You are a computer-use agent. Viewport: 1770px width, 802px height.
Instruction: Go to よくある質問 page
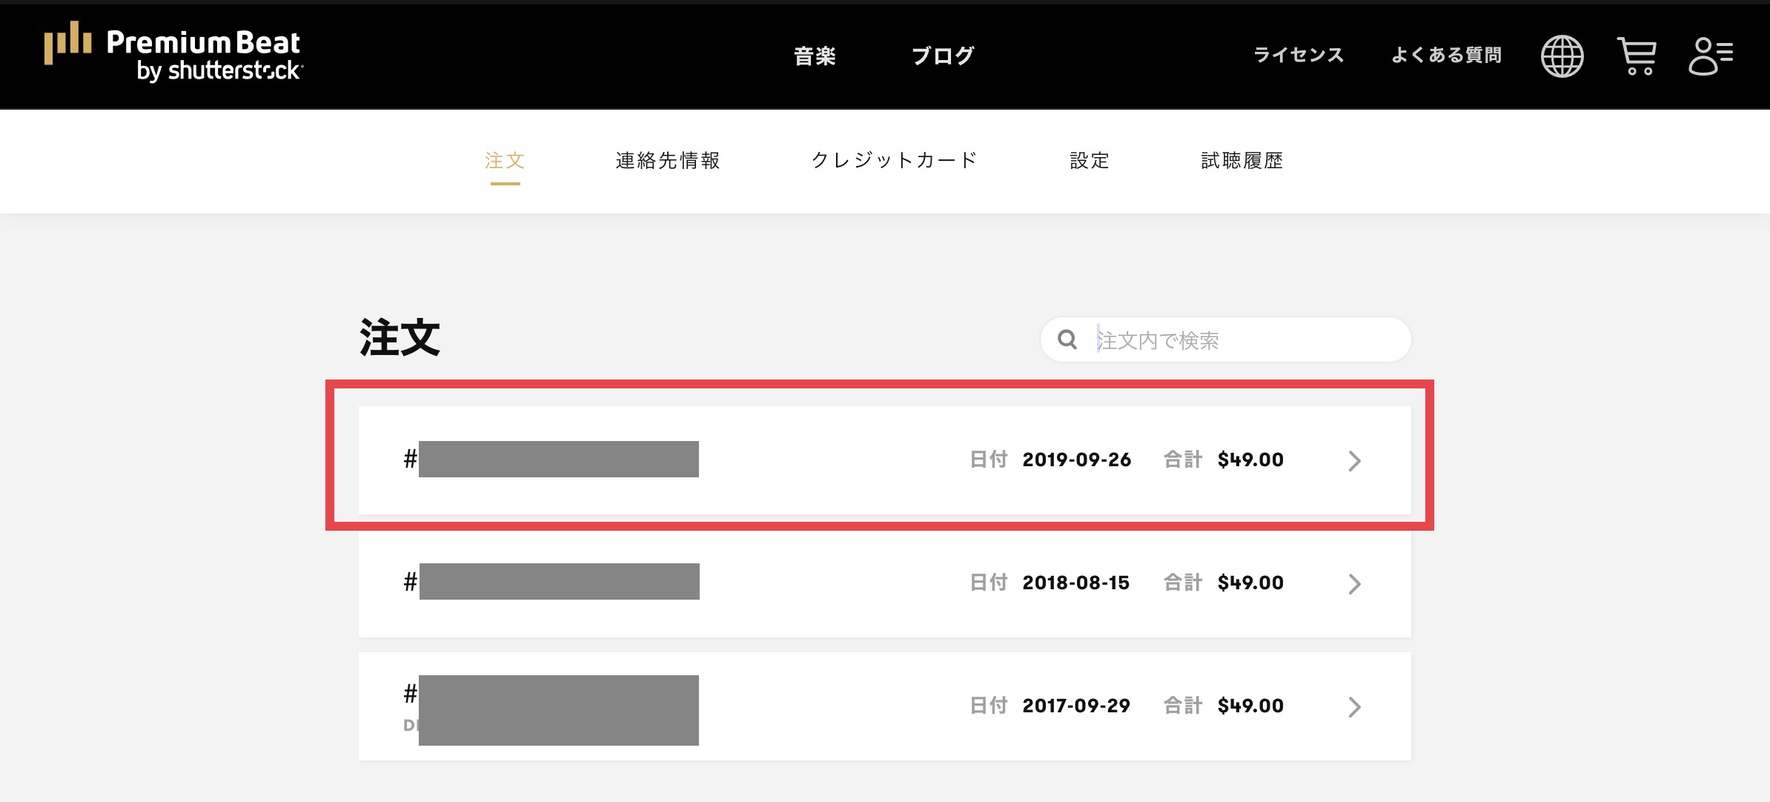[1446, 56]
